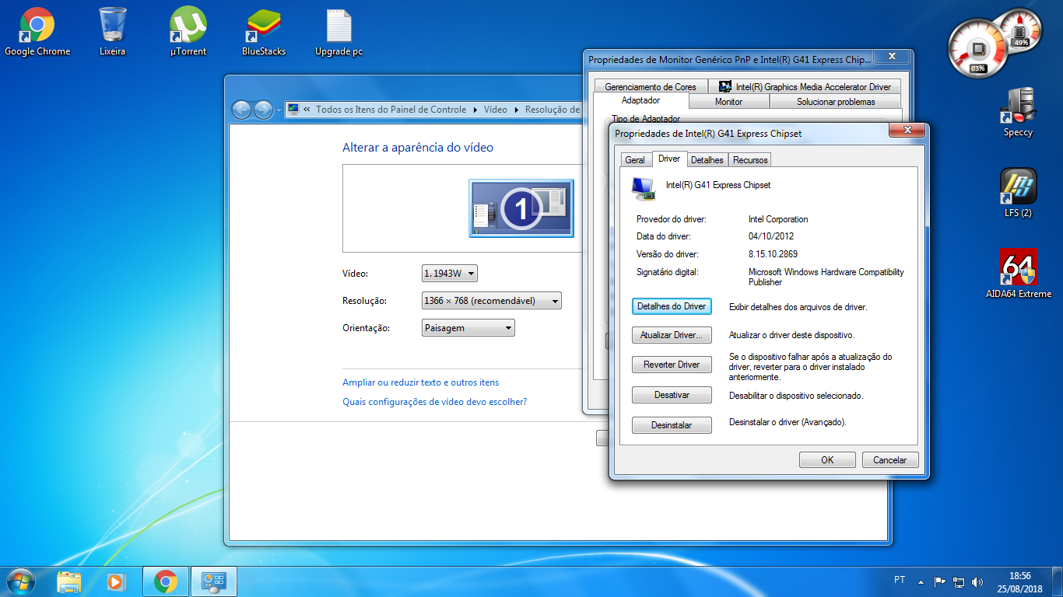Open the LFS (2) desktop shortcut
Screen dimensions: 1063x597
1018,194
